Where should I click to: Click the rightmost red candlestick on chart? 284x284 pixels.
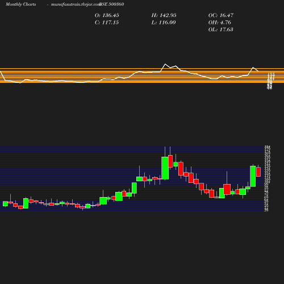tap(258, 172)
